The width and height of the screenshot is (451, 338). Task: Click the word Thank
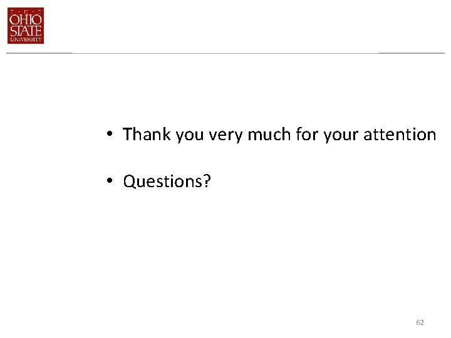[x=147, y=134]
